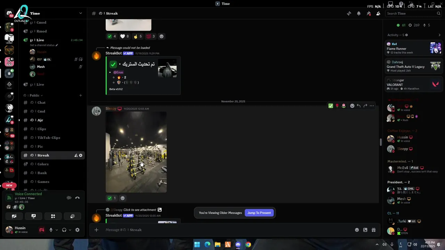Open the Threads icon in channel header

349,13
